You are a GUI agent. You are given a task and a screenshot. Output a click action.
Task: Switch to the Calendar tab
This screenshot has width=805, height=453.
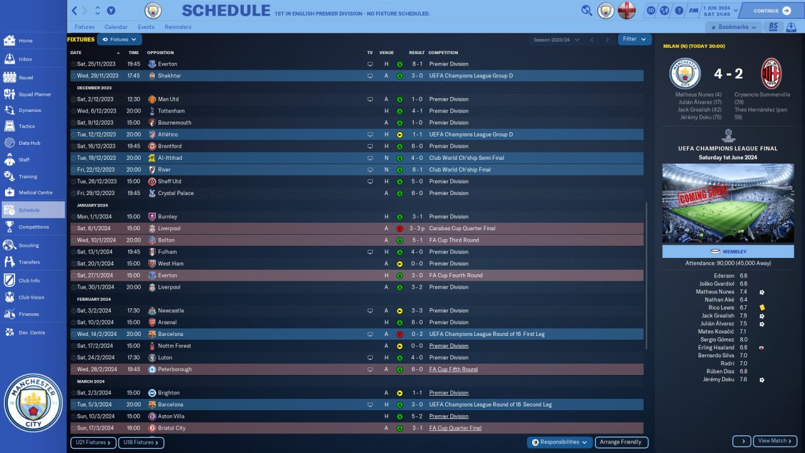[116, 27]
